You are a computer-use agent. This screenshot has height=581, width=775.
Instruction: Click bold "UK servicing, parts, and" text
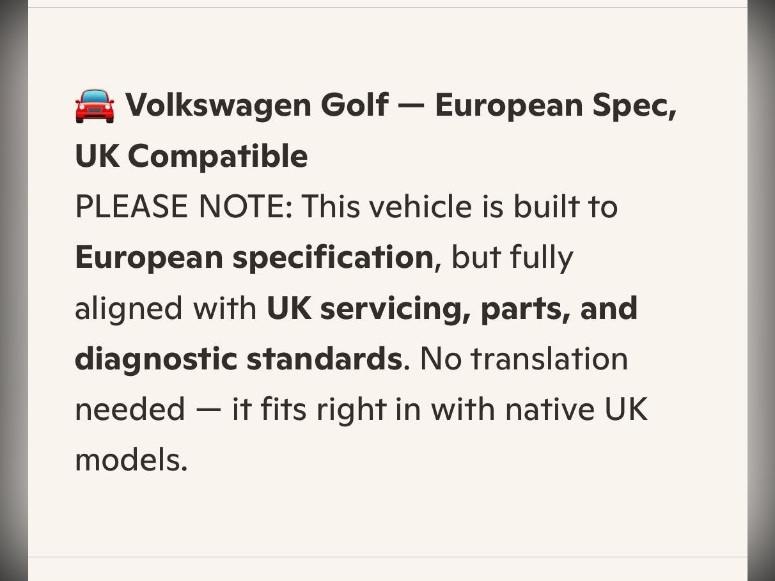(451, 308)
